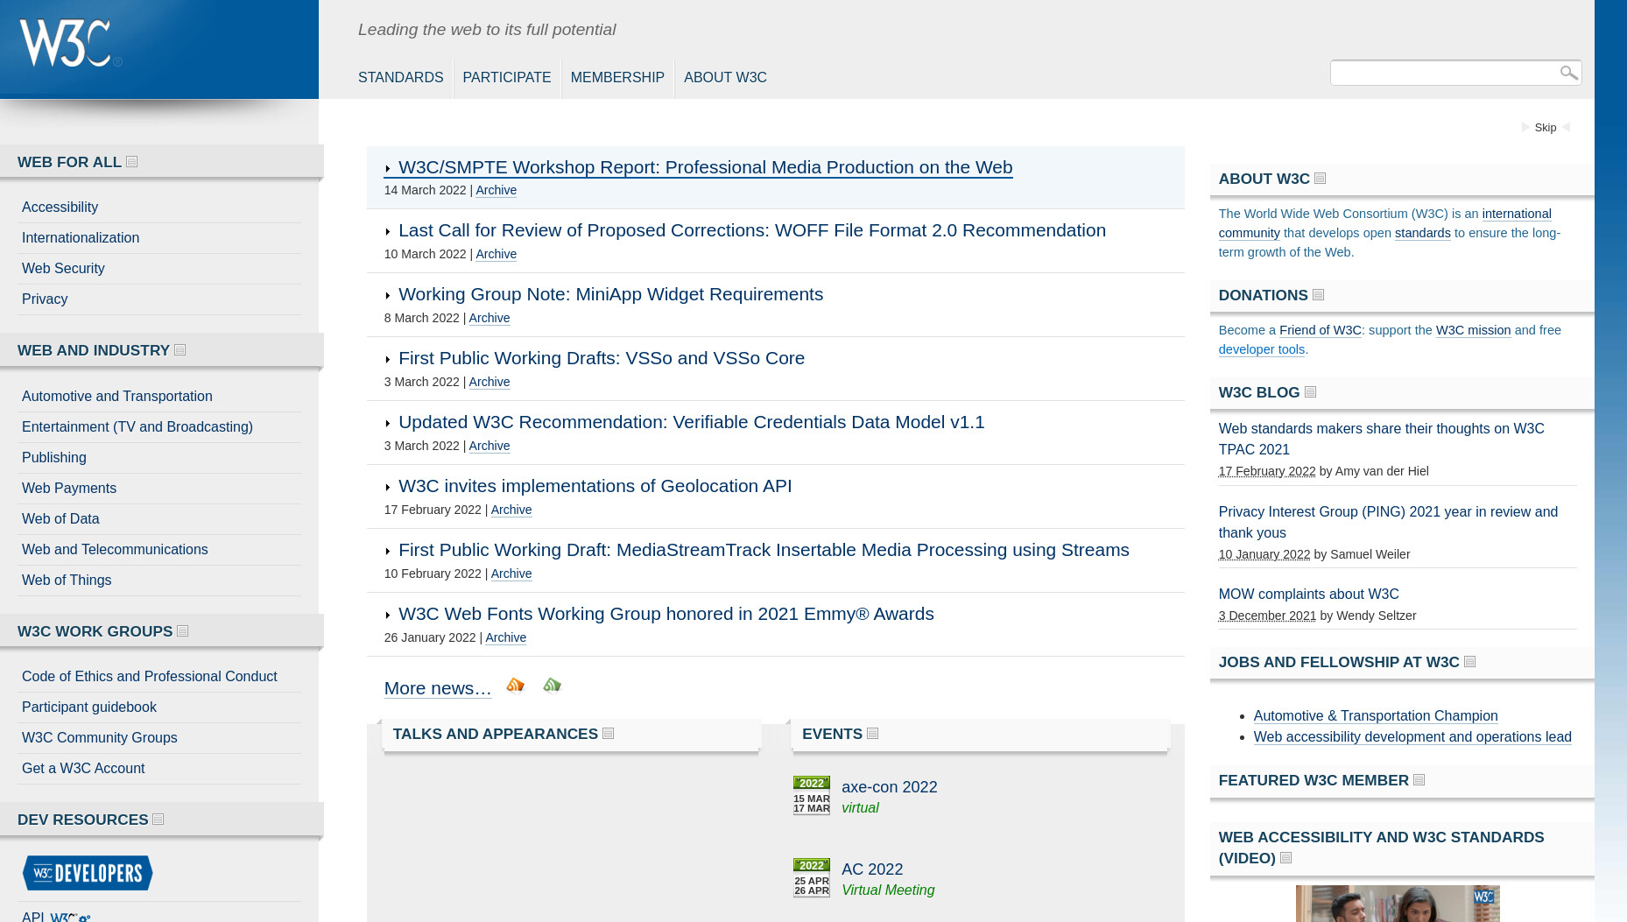
Task: Click in the search input field
Action: coord(1443,73)
